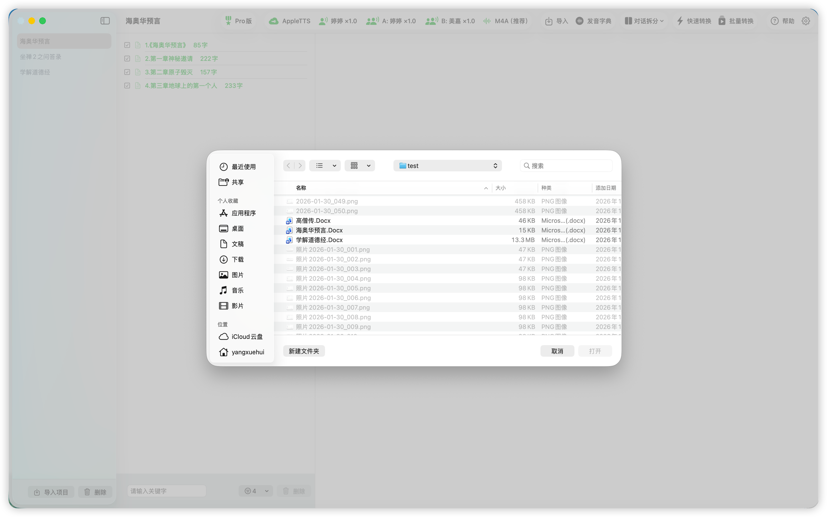
Task: Open the settings gear icon
Action: coord(805,21)
